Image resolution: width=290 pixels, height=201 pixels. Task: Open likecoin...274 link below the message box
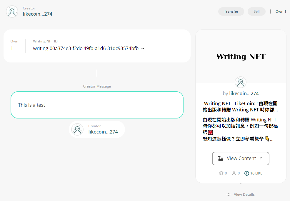pyautogui.click(x=103, y=132)
